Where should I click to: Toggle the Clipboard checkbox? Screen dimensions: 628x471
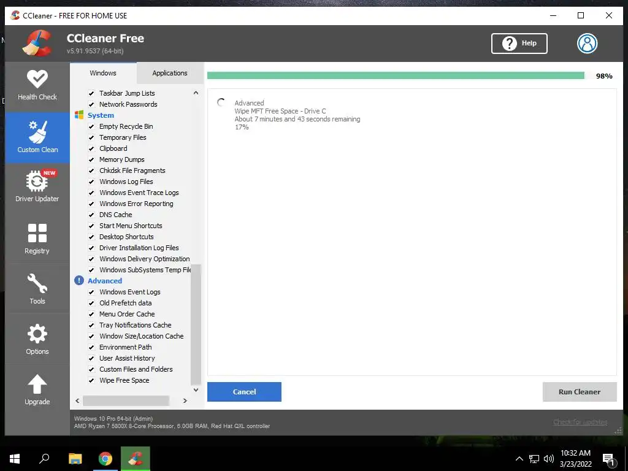click(91, 148)
